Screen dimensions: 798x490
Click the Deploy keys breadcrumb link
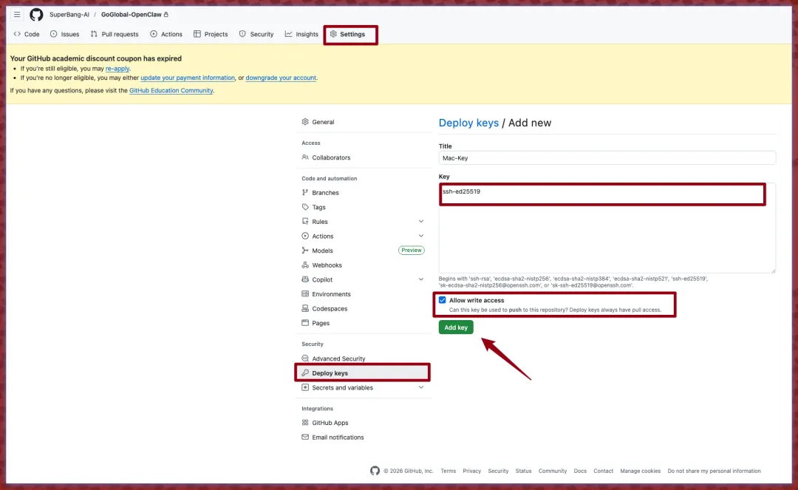point(468,123)
